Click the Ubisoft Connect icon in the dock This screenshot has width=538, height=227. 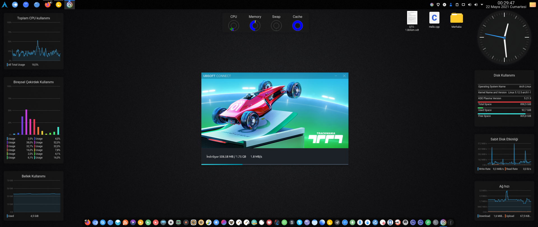point(443,223)
